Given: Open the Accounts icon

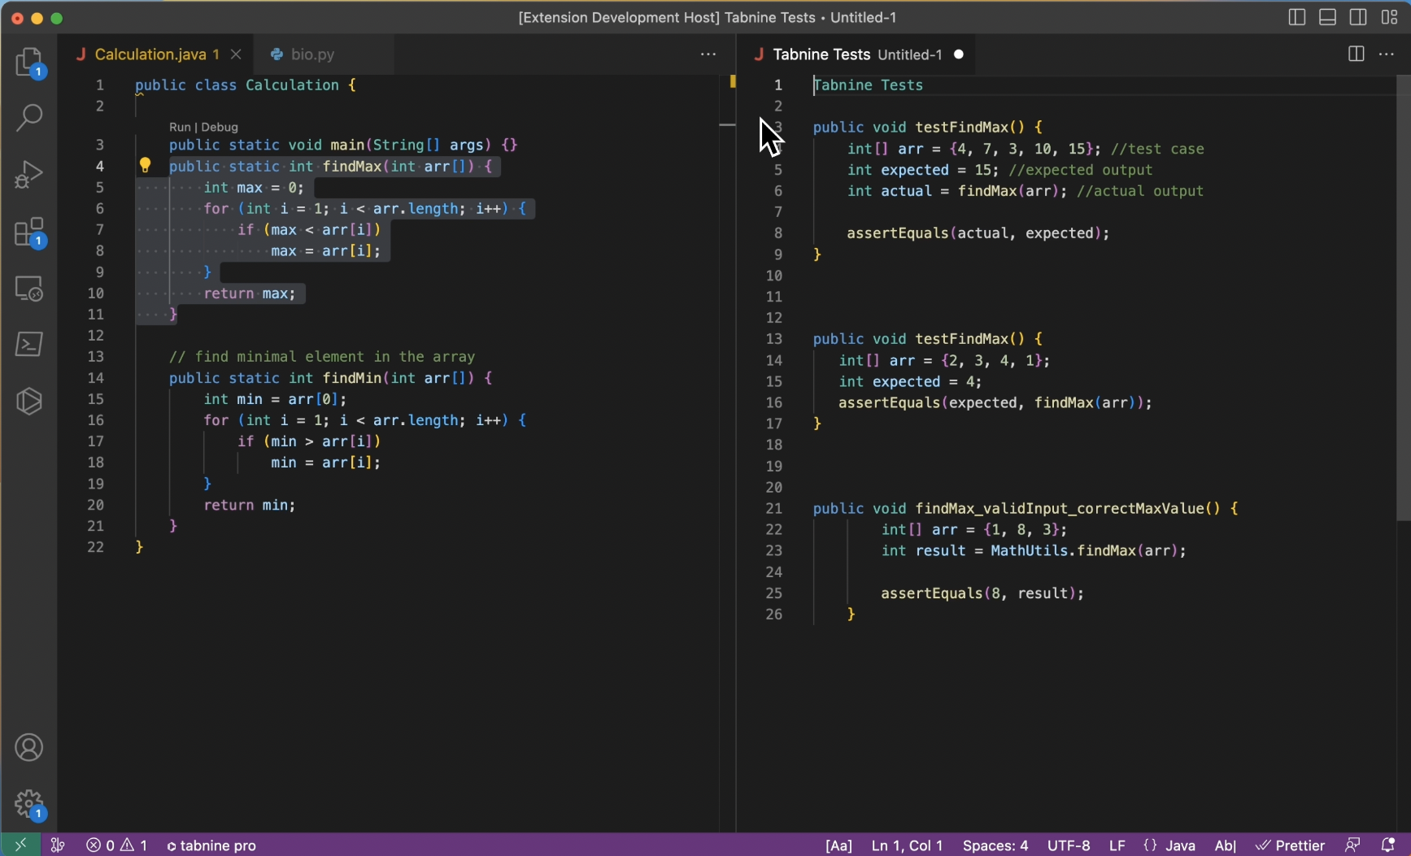Looking at the screenshot, I should tap(29, 748).
